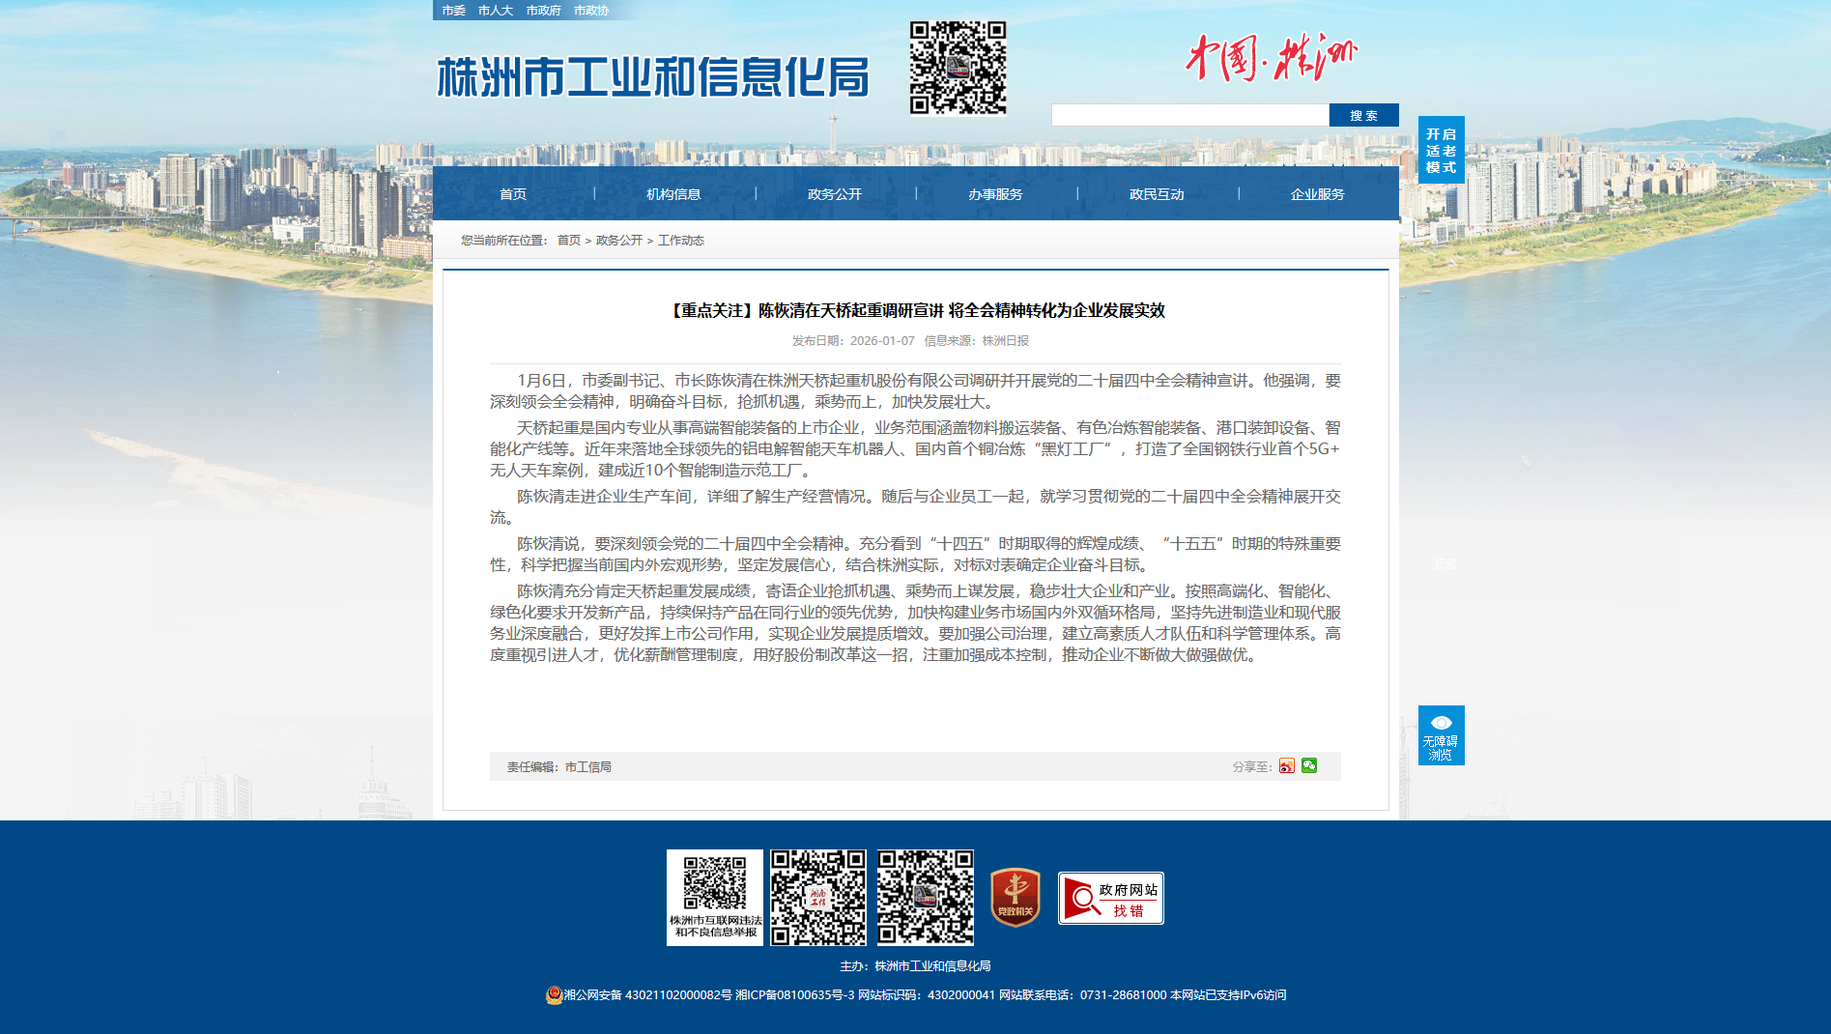Open the 政务公开 navigation menu
Screen dimensions: 1831x1034
coord(835,194)
